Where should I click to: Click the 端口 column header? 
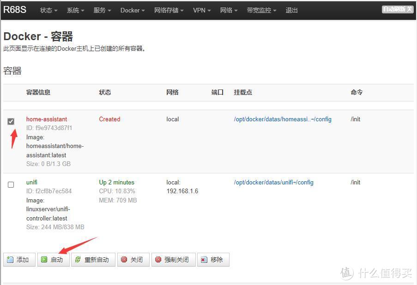click(218, 92)
